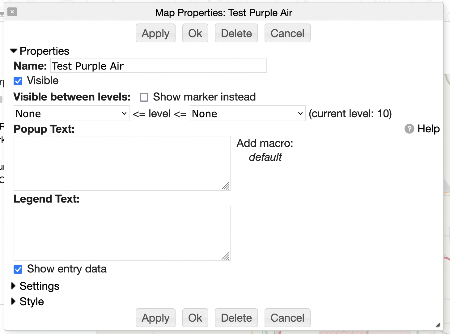Click into the Popup Text area
450x334 pixels.
pyautogui.click(x=122, y=163)
